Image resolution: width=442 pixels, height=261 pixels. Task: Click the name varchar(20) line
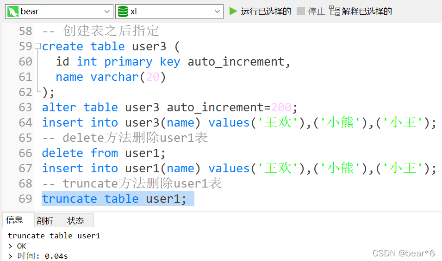(x=111, y=77)
